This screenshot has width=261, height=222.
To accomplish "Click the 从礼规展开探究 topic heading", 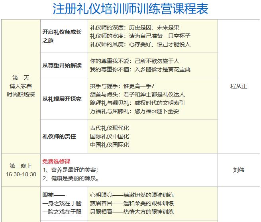I will pyautogui.click(x=62, y=99).
